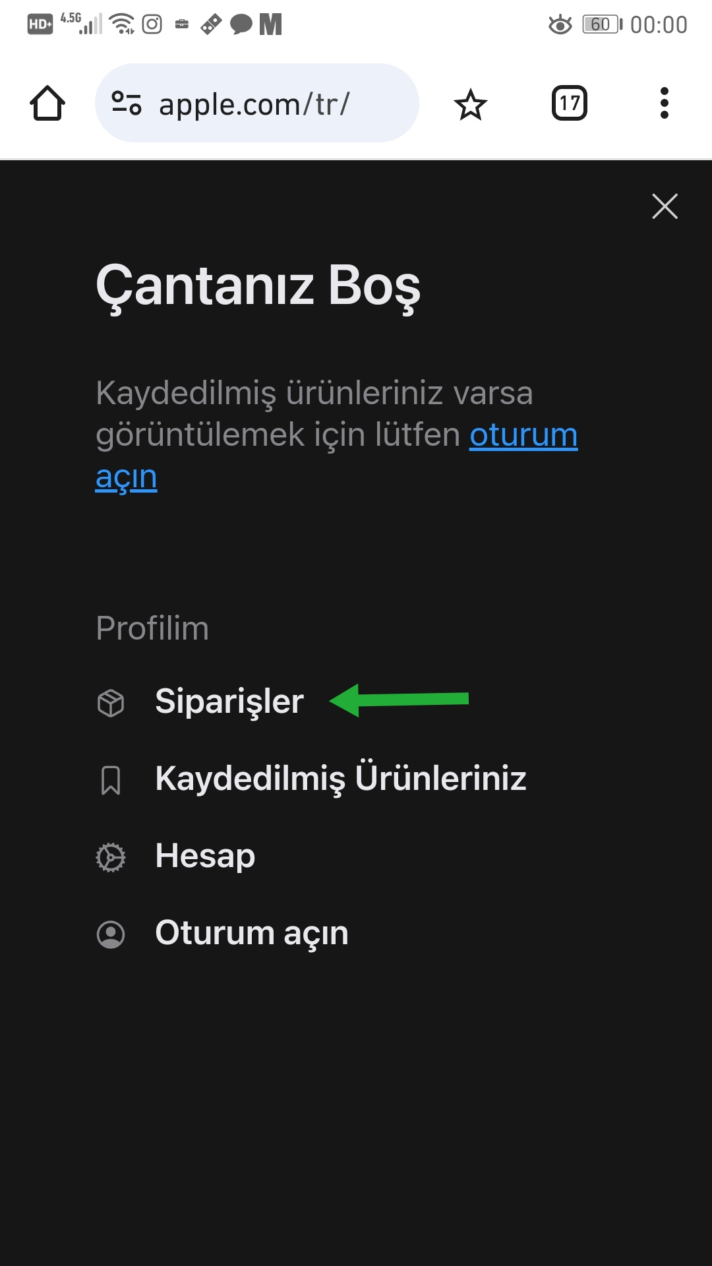Tap the eye comfort icon in status bar
The width and height of the screenshot is (712, 1266).
[560, 25]
